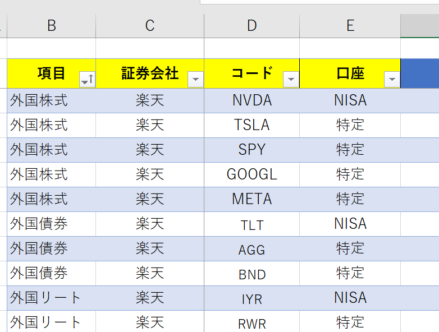Select the META cell

click(251, 199)
